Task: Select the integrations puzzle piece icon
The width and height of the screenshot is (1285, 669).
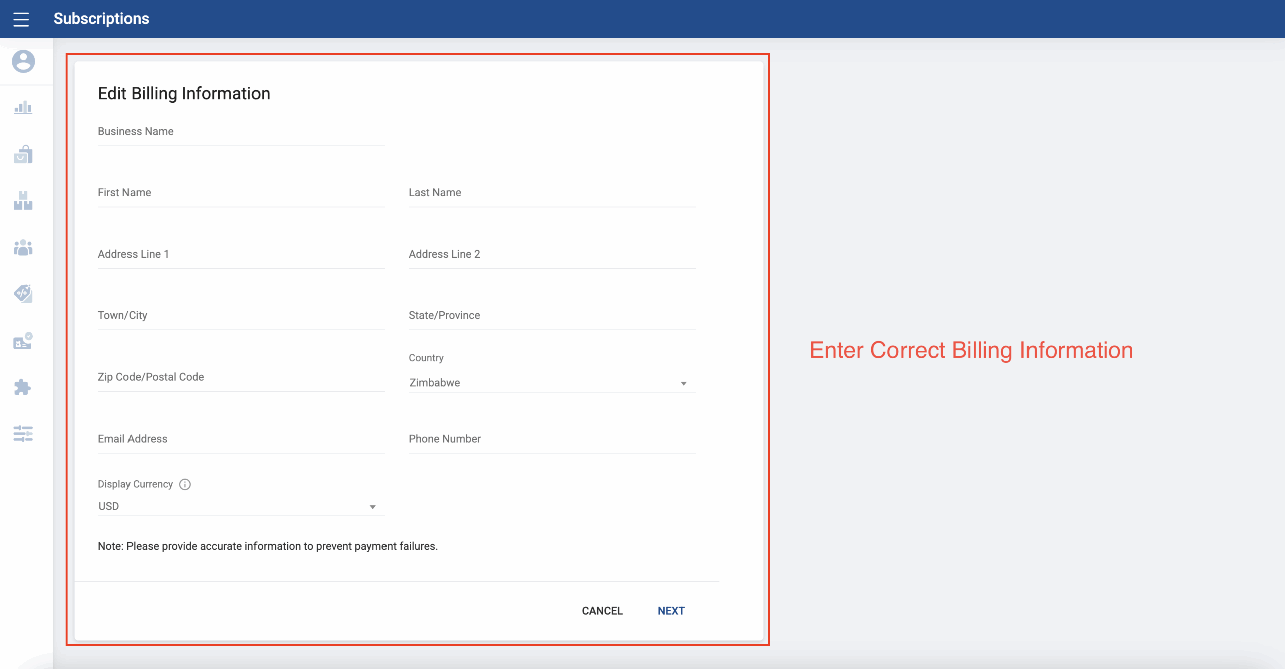Action: [23, 387]
